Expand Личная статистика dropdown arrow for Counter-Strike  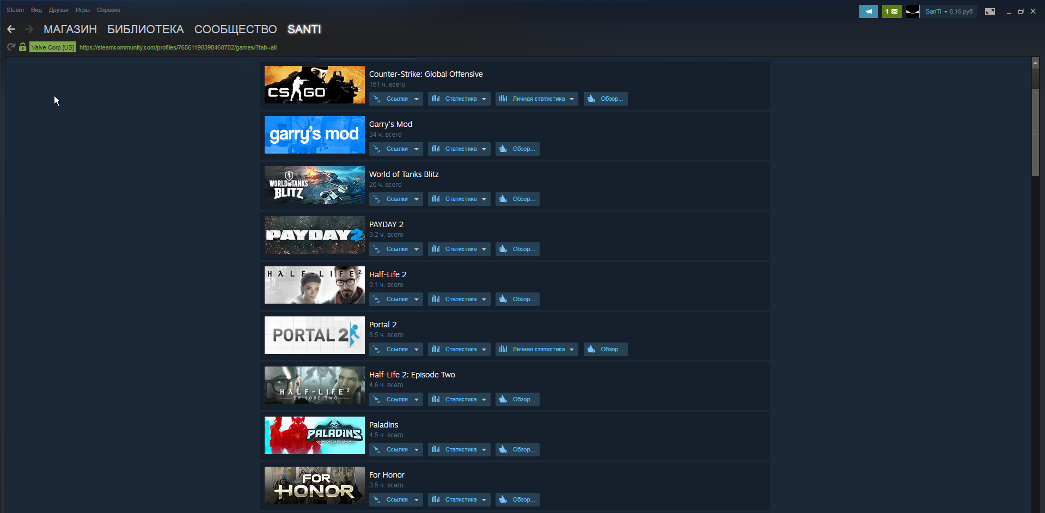pyautogui.click(x=572, y=99)
